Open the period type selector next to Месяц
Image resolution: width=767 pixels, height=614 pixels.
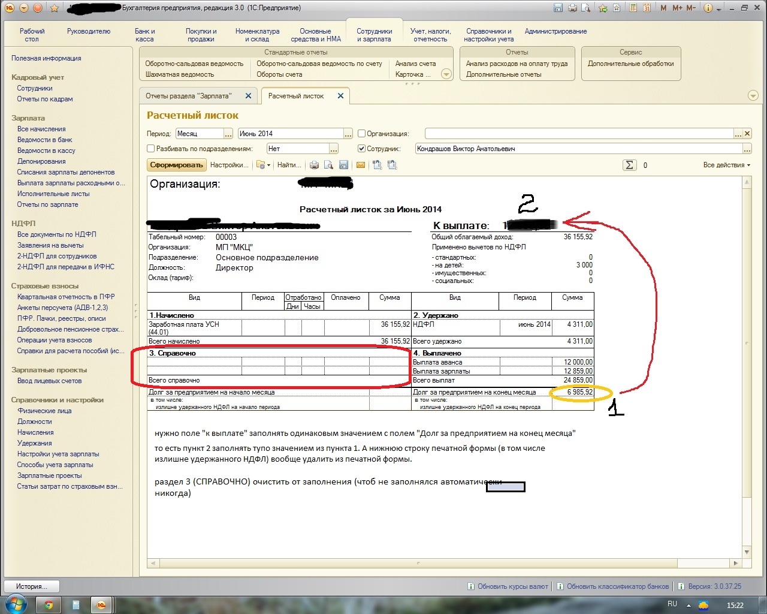coord(228,134)
